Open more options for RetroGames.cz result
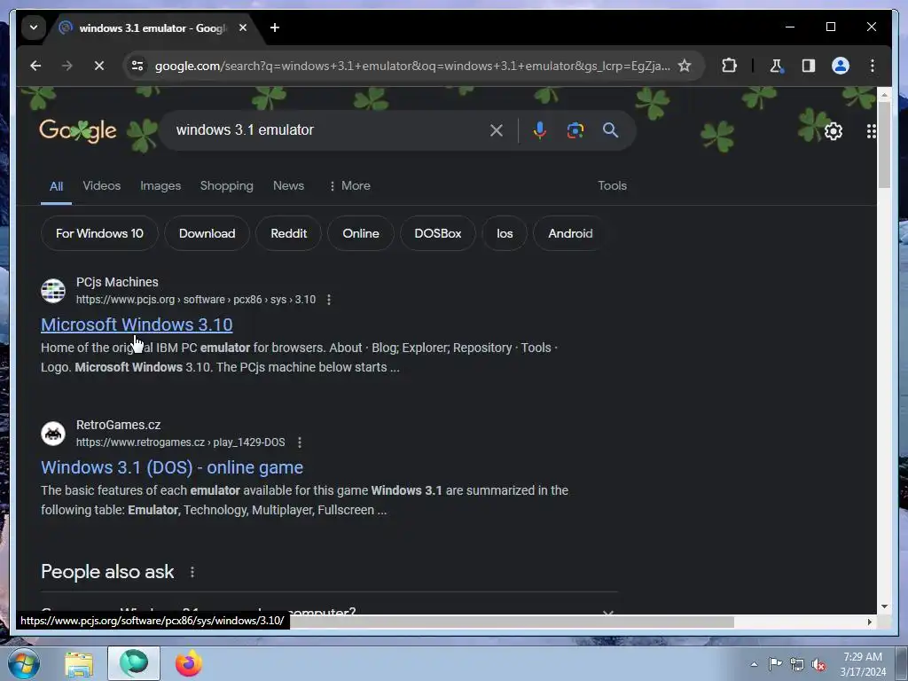The image size is (908, 681). point(300,442)
